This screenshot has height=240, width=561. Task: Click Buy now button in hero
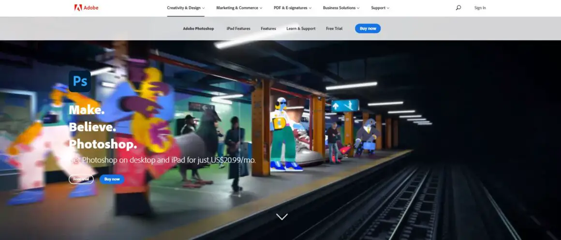tap(112, 179)
